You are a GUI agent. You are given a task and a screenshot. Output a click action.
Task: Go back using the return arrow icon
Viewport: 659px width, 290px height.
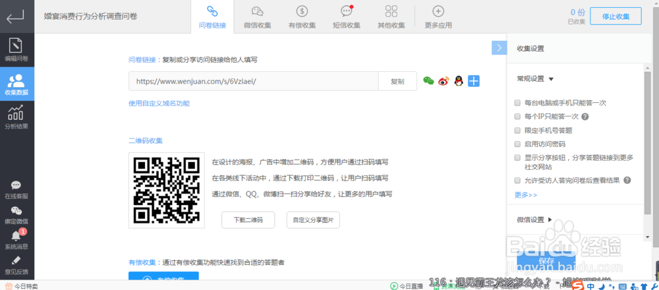(15, 17)
